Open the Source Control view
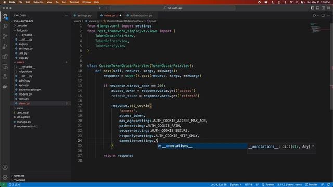Screen dimensions: 333x187 click(5, 36)
